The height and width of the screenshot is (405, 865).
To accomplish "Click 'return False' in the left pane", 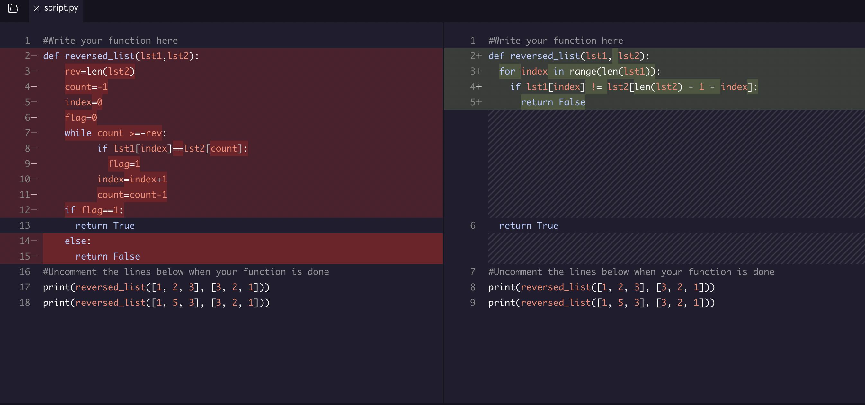I will pos(107,256).
